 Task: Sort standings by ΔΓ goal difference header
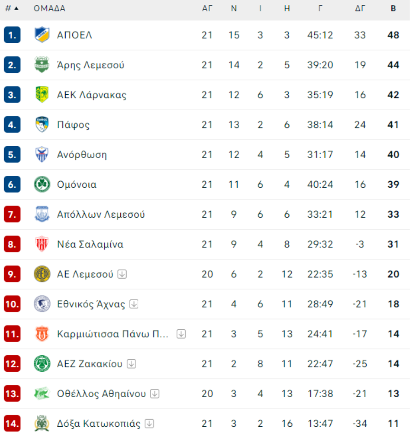(x=360, y=8)
